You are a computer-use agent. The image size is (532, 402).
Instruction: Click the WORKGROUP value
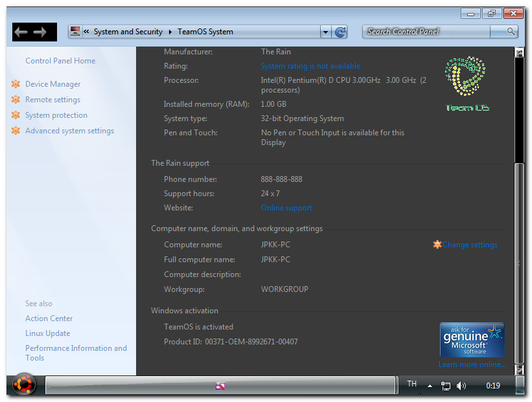click(284, 289)
